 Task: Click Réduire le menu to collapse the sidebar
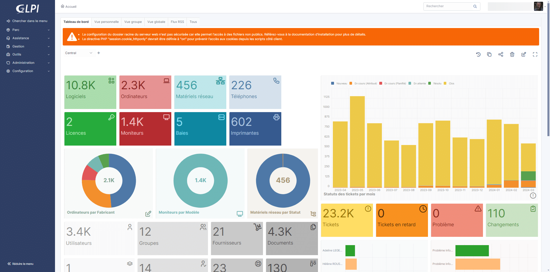pos(20,264)
